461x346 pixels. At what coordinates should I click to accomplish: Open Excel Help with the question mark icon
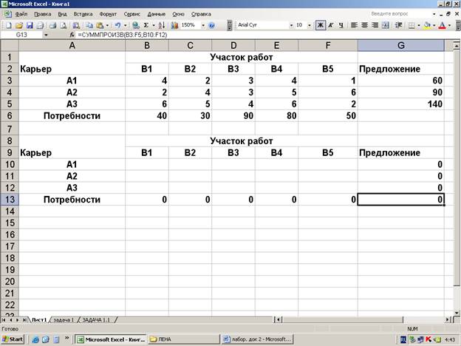(x=211, y=26)
